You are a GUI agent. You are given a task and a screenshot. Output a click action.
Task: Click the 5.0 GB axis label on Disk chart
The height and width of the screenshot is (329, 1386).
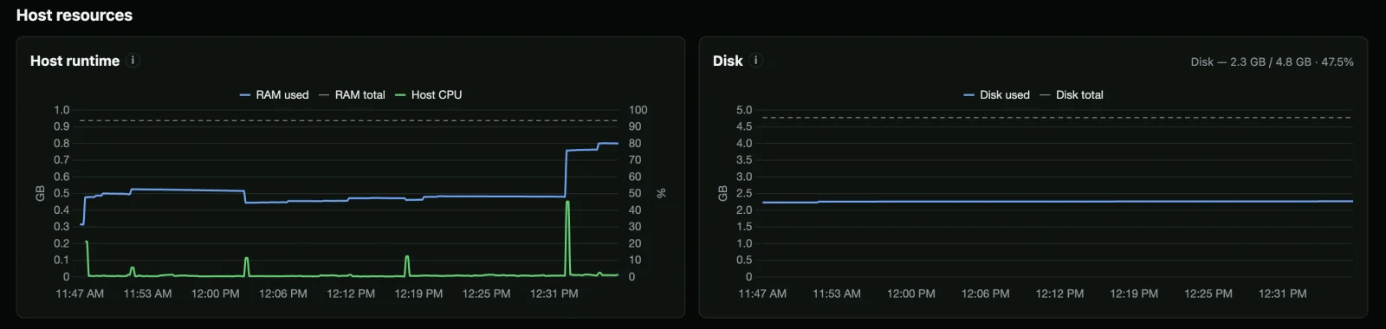tap(744, 110)
